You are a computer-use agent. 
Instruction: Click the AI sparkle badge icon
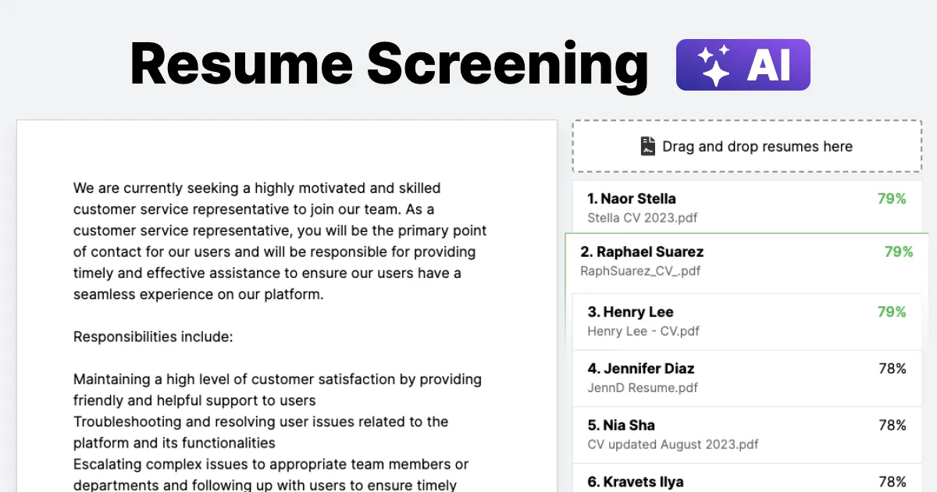click(714, 65)
